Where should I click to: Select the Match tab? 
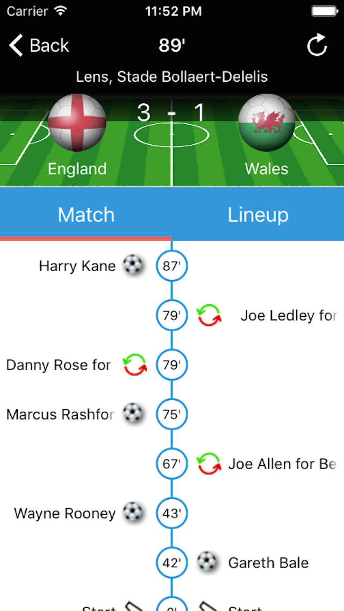(86, 214)
